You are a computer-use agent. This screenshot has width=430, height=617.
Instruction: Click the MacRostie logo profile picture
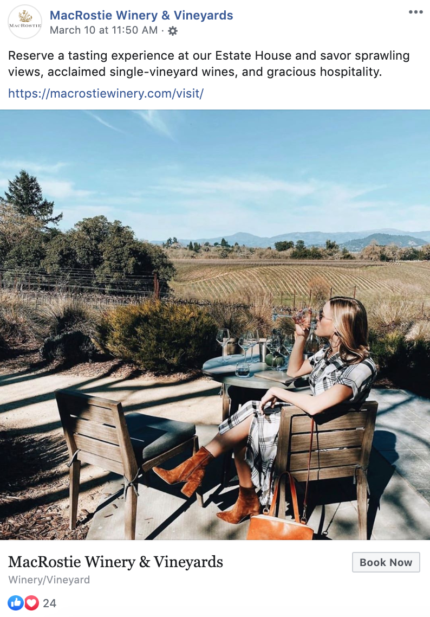25,22
